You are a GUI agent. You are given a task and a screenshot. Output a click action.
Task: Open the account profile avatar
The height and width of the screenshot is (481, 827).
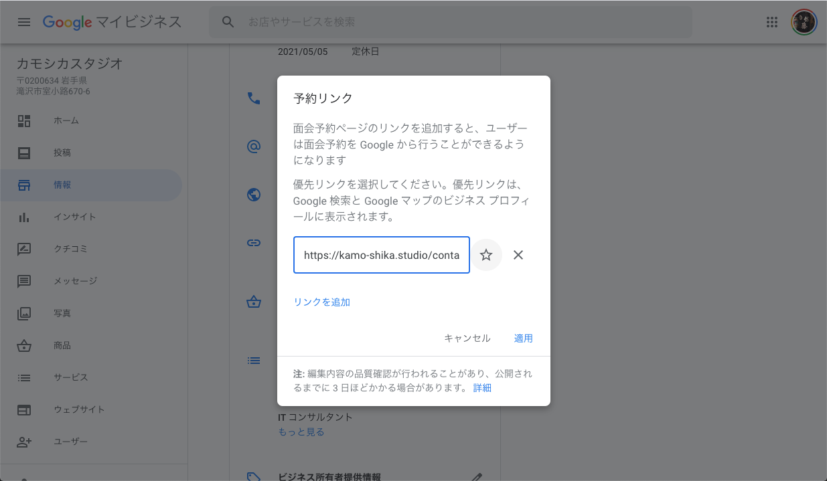click(804, 22)
